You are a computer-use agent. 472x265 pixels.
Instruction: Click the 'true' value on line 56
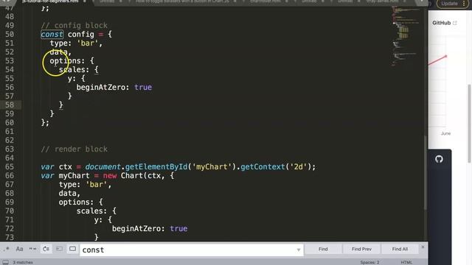click(143, 88)
